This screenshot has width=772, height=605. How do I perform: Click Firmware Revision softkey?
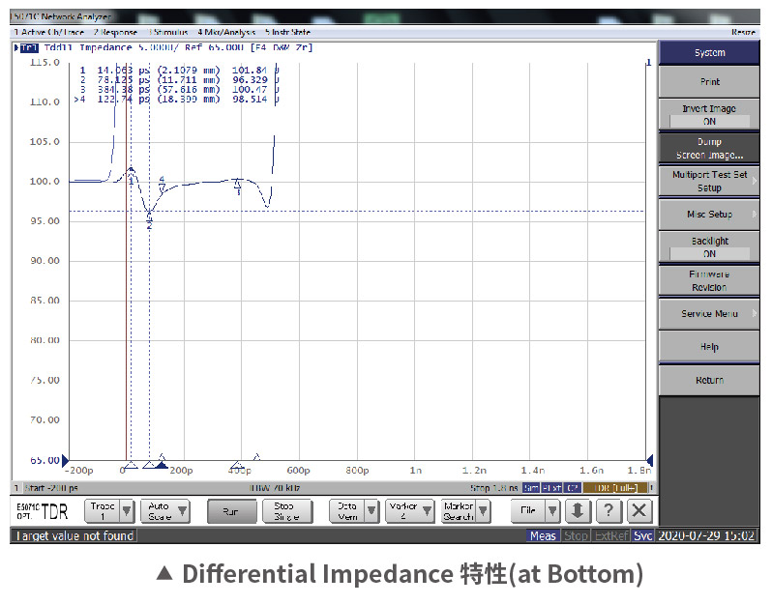click(709, 280)
